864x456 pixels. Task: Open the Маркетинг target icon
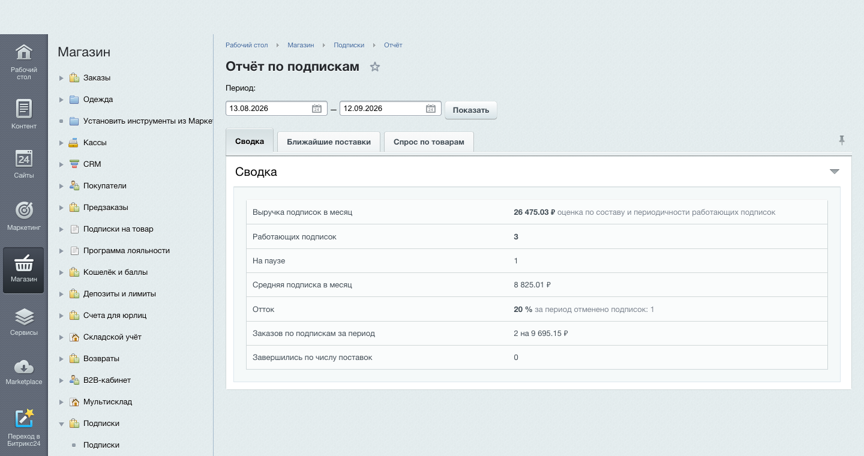pyautogui.click(x=23, y=210)
